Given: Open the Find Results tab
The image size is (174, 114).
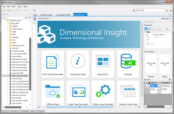Looking at the screenshot, I should 40,111.
